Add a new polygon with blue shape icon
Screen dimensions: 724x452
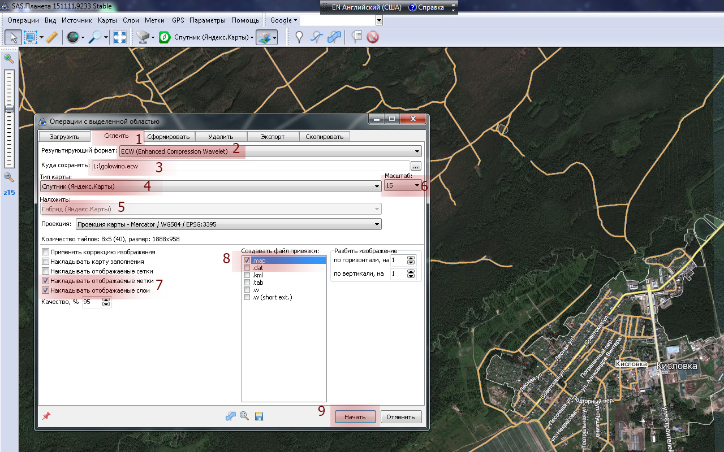pos(335,37)
